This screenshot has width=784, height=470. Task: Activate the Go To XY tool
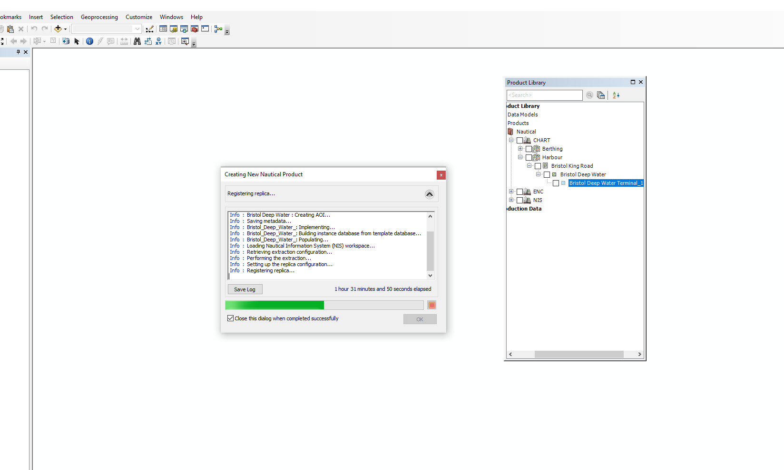coord(158,41)
